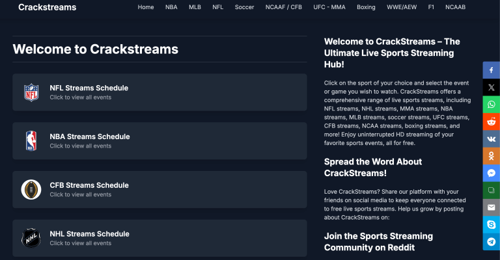
Task: Click the X (Twitter) share icon
Action: tap(491, 86)
